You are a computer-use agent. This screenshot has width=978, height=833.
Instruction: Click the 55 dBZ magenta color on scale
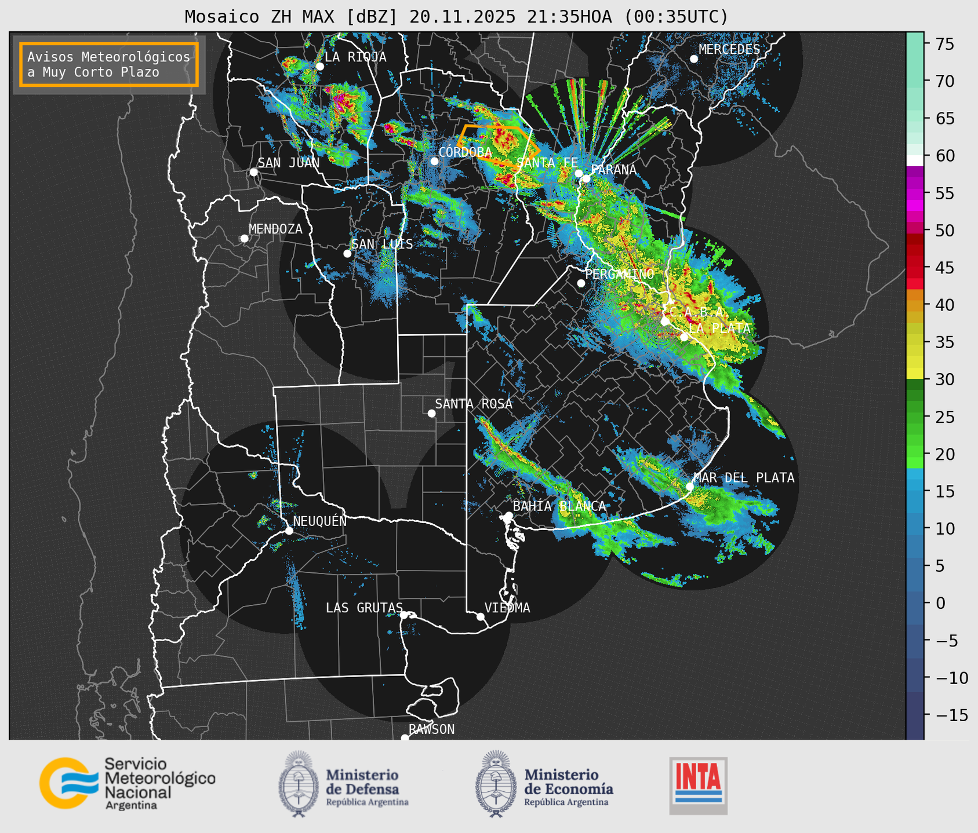click(x=915, y=193)
